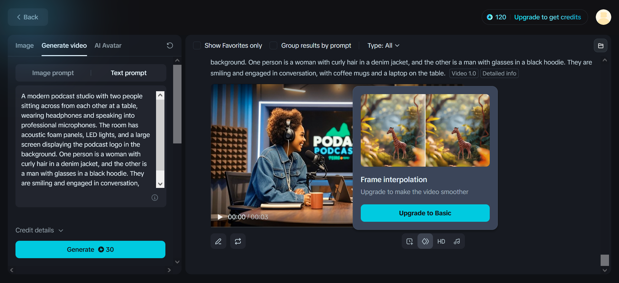Screen dimensions: 619x283
Task: Click the extend video icon
Action: click(409, 241)
